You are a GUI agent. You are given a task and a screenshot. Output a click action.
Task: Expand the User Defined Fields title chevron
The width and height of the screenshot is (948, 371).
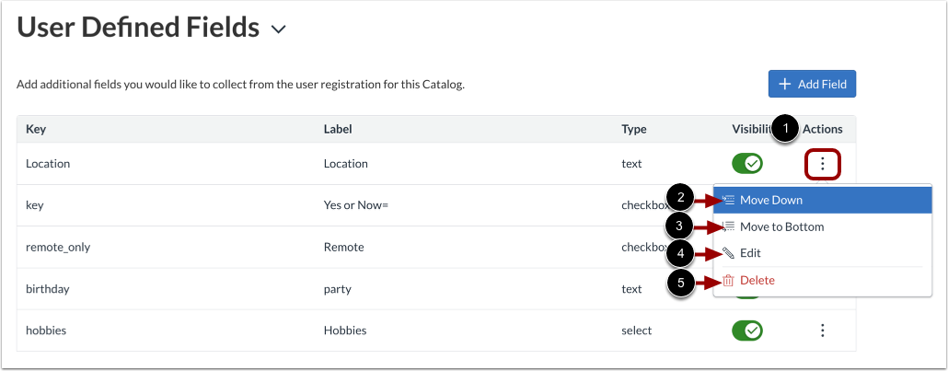(279, 29)
